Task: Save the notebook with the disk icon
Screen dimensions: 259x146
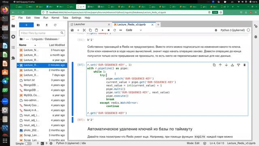Action: pos(72,30)
